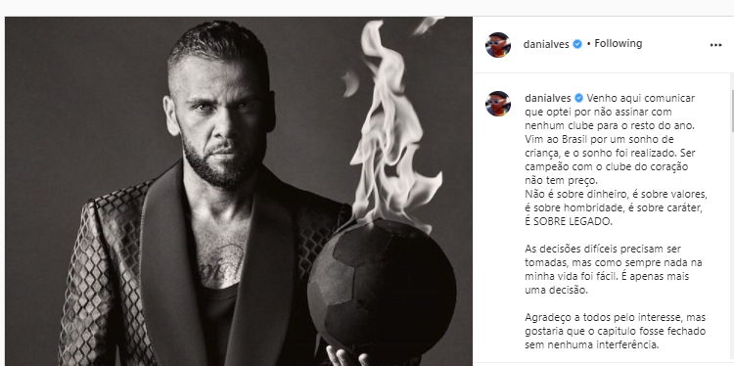Click the verified badge beside header username
The image size is (734, 366).
[x=577, y=44]
